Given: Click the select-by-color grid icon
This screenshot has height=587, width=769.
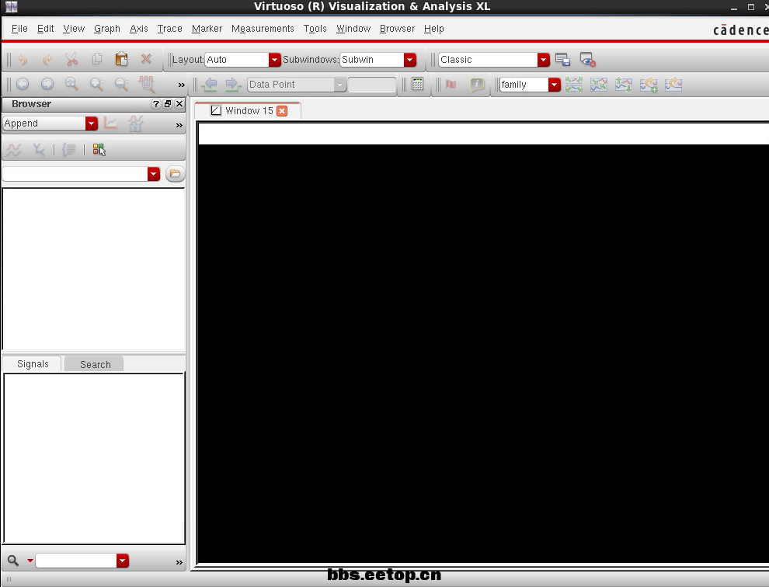Looking at the screenshot, I should click(x=99, y=150).
